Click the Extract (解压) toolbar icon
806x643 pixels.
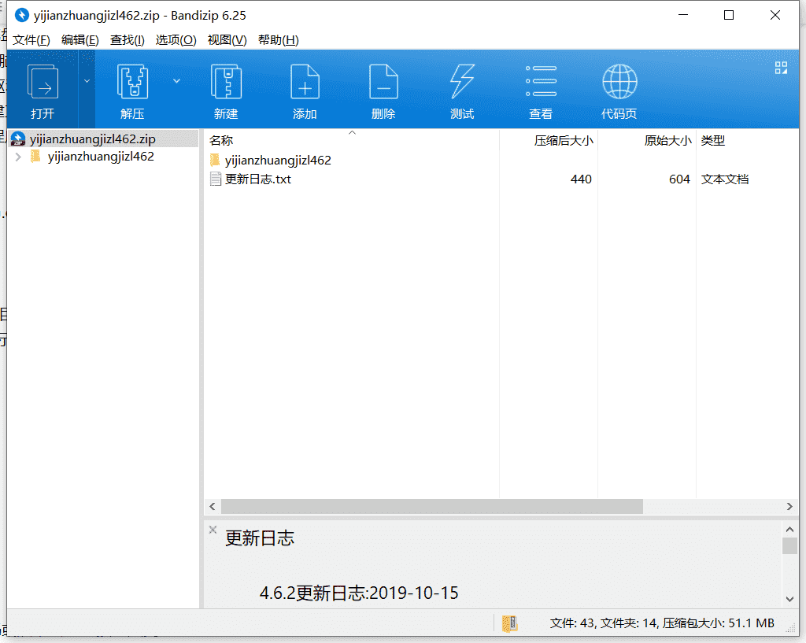tap(132, 82)
